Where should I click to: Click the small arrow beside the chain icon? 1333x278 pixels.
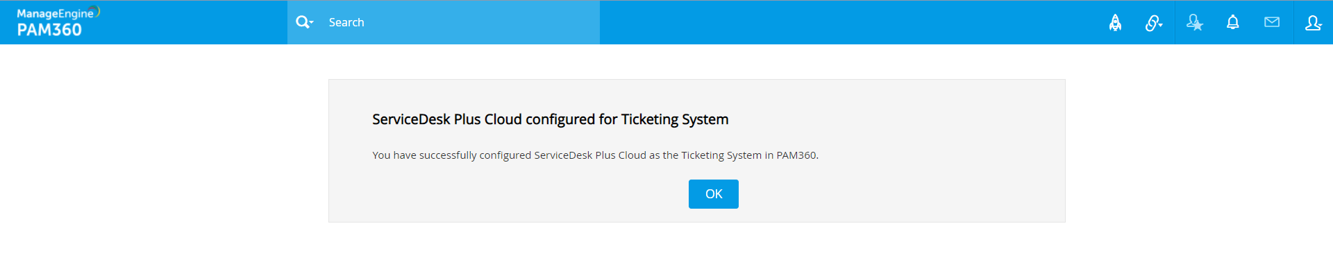tap(1161, 25)
